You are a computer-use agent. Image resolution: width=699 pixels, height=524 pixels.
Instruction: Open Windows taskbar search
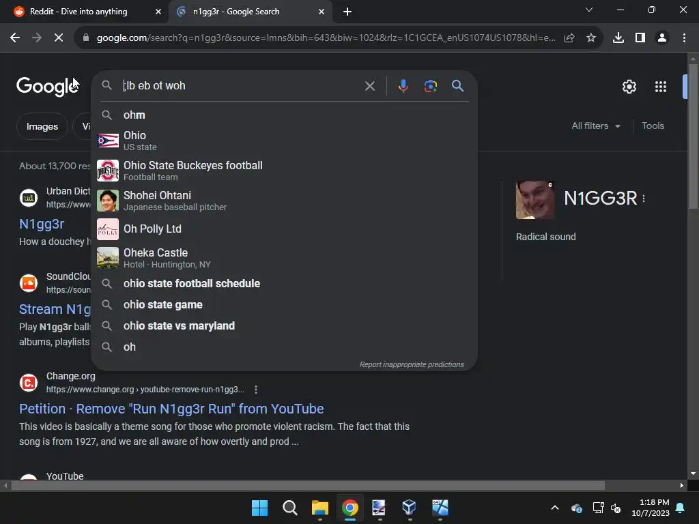289,508
